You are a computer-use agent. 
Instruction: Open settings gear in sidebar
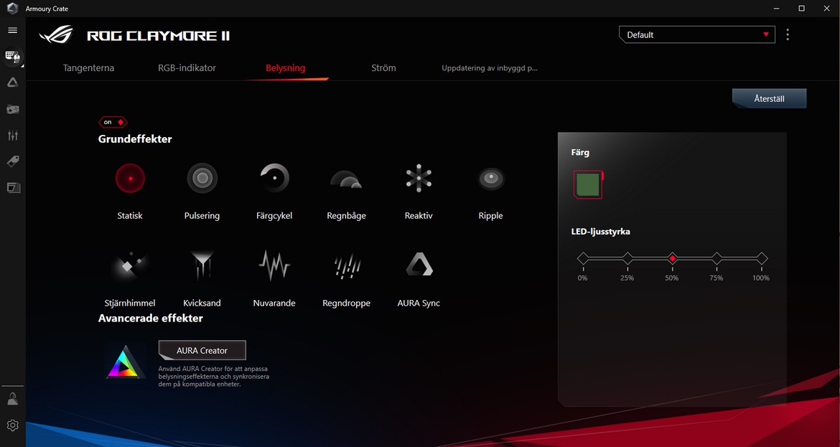[x=12, y=425]
